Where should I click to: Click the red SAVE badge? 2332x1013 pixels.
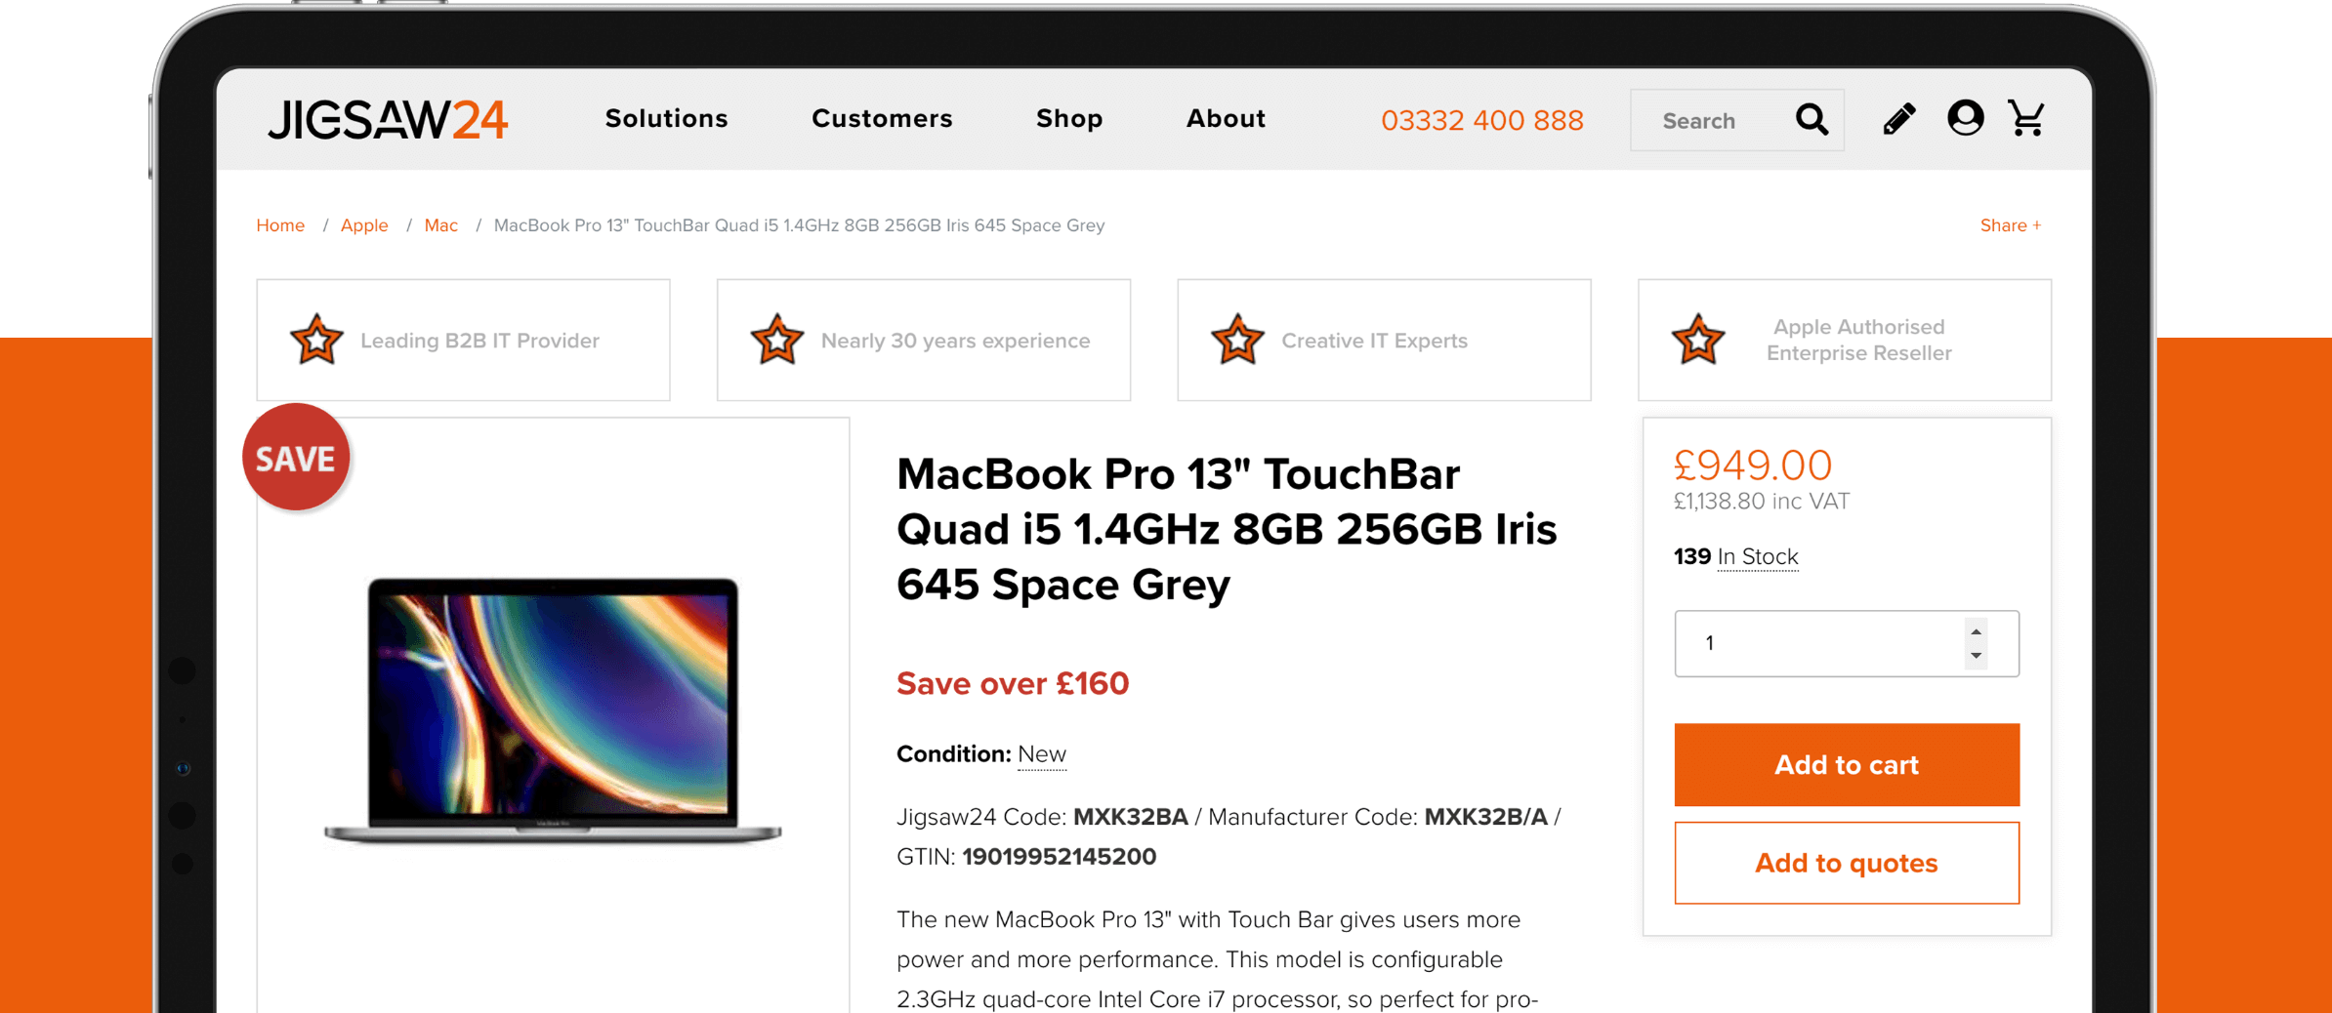296,457
